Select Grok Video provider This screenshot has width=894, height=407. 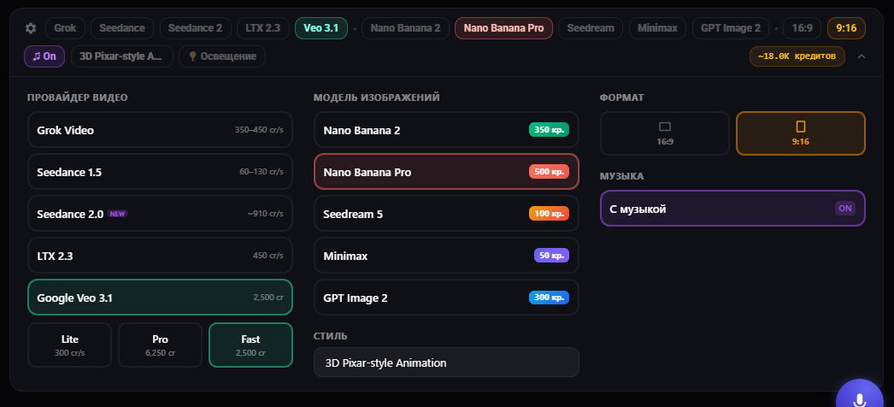pyautogui.click(x=160, y=130)
